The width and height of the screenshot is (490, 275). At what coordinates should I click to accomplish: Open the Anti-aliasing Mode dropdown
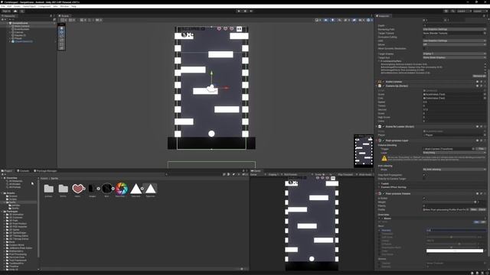tap(454, 170)
